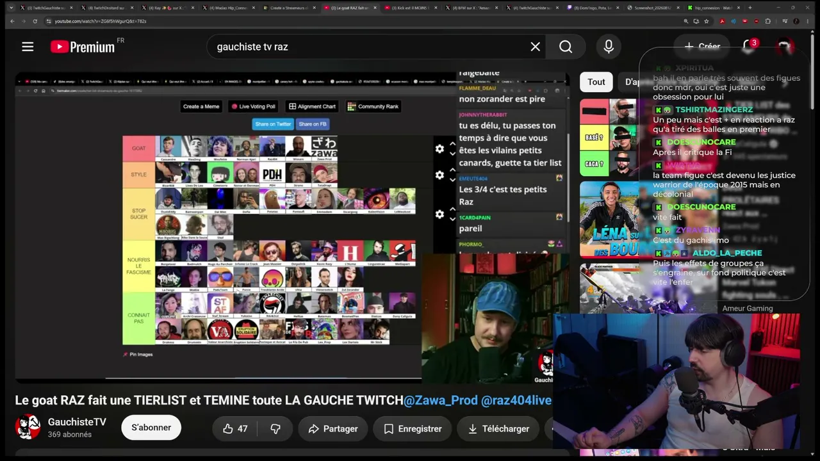Switch to the 'Kick est-il MOINS' tab
Image resolution: width=820 pixels, height=461 pixels.
pos(411,8)
